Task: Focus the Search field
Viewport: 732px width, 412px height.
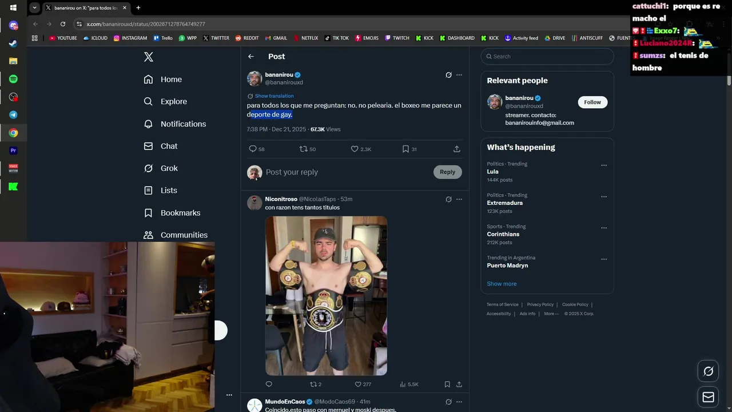Action: click(x=547, y=56)
